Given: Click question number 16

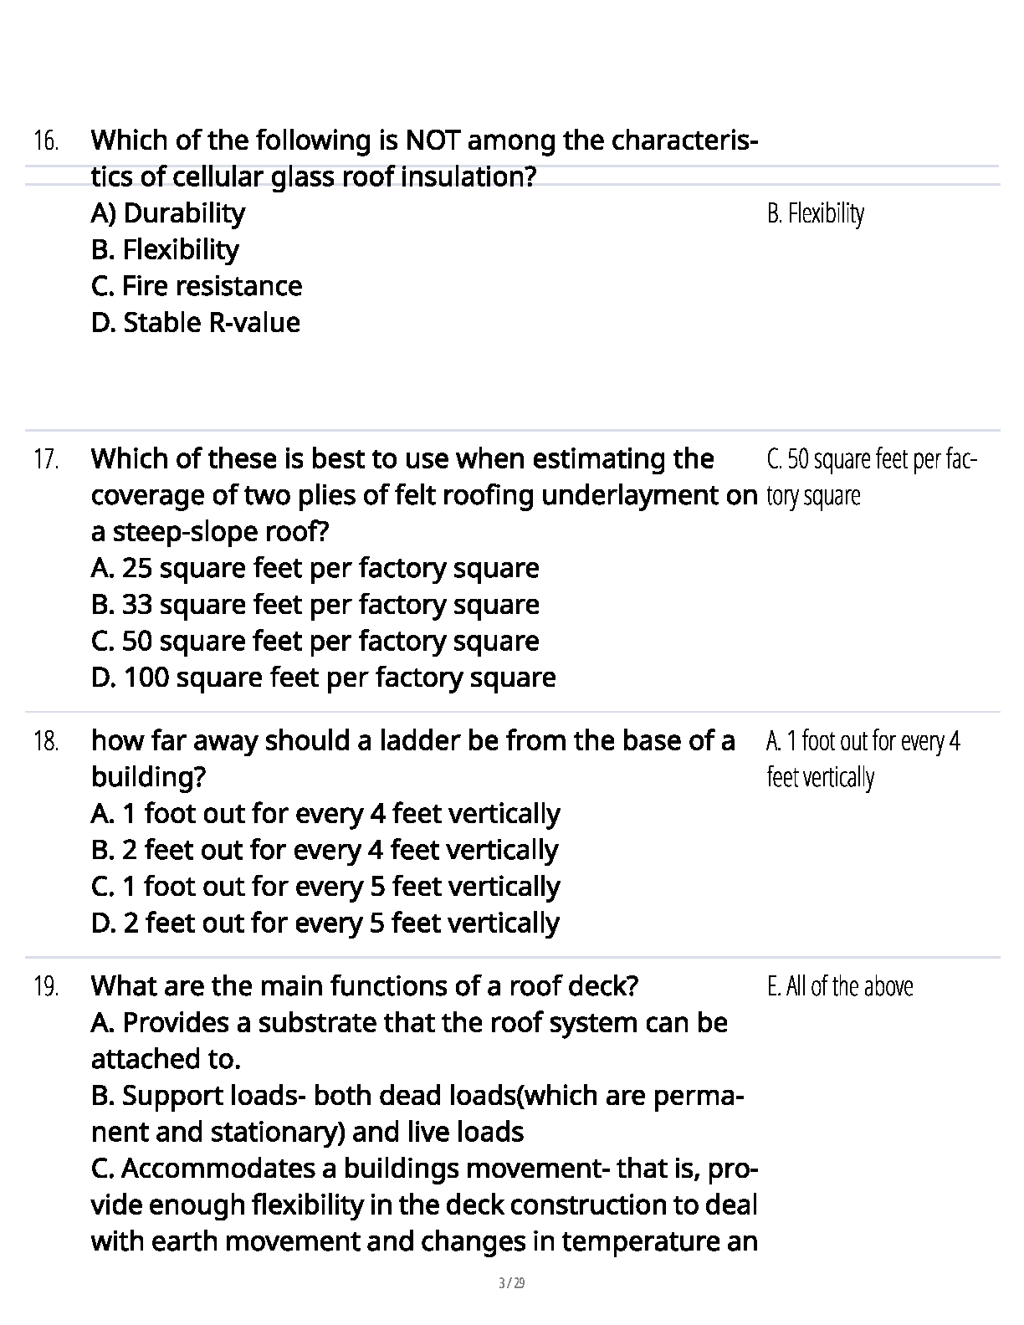Looking at the screenshot, I should pyautogui.click(x=46, y=141).
